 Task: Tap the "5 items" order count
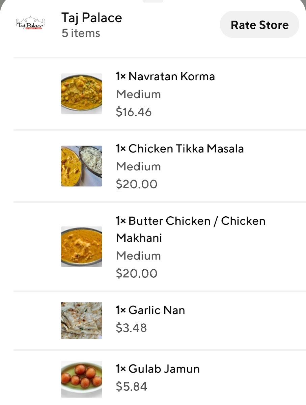[81, 33]
